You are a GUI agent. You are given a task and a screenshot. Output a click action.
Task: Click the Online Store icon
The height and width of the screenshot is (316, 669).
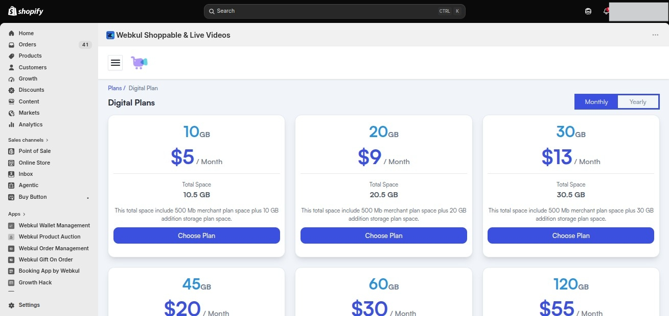[11, 163]
